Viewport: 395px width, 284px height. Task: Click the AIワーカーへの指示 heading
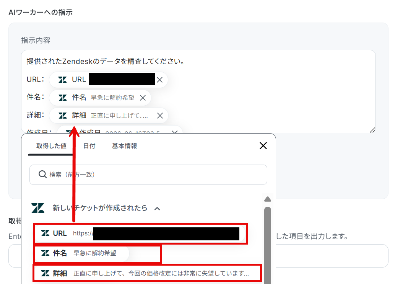click(x=41, y=12)
